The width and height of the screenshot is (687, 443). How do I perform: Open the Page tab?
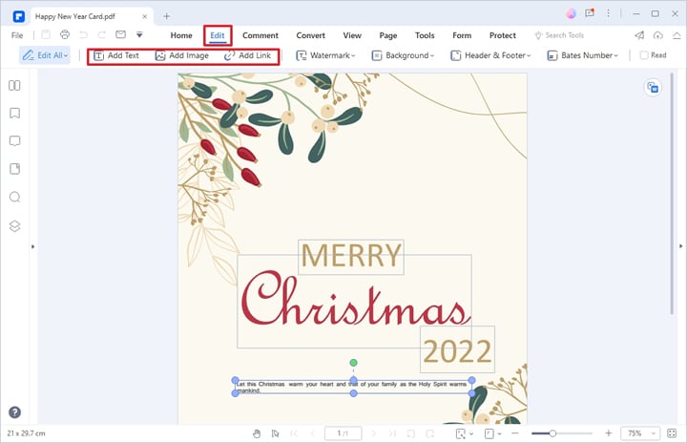pos(388,35)
